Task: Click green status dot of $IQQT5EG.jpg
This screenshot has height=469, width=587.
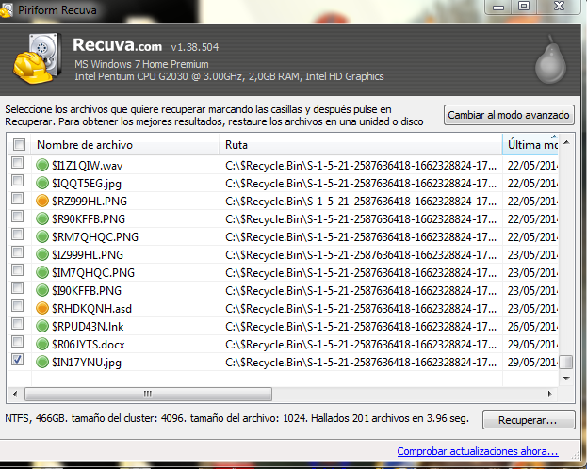Action: pyautogui.click(x=42, y=183)
